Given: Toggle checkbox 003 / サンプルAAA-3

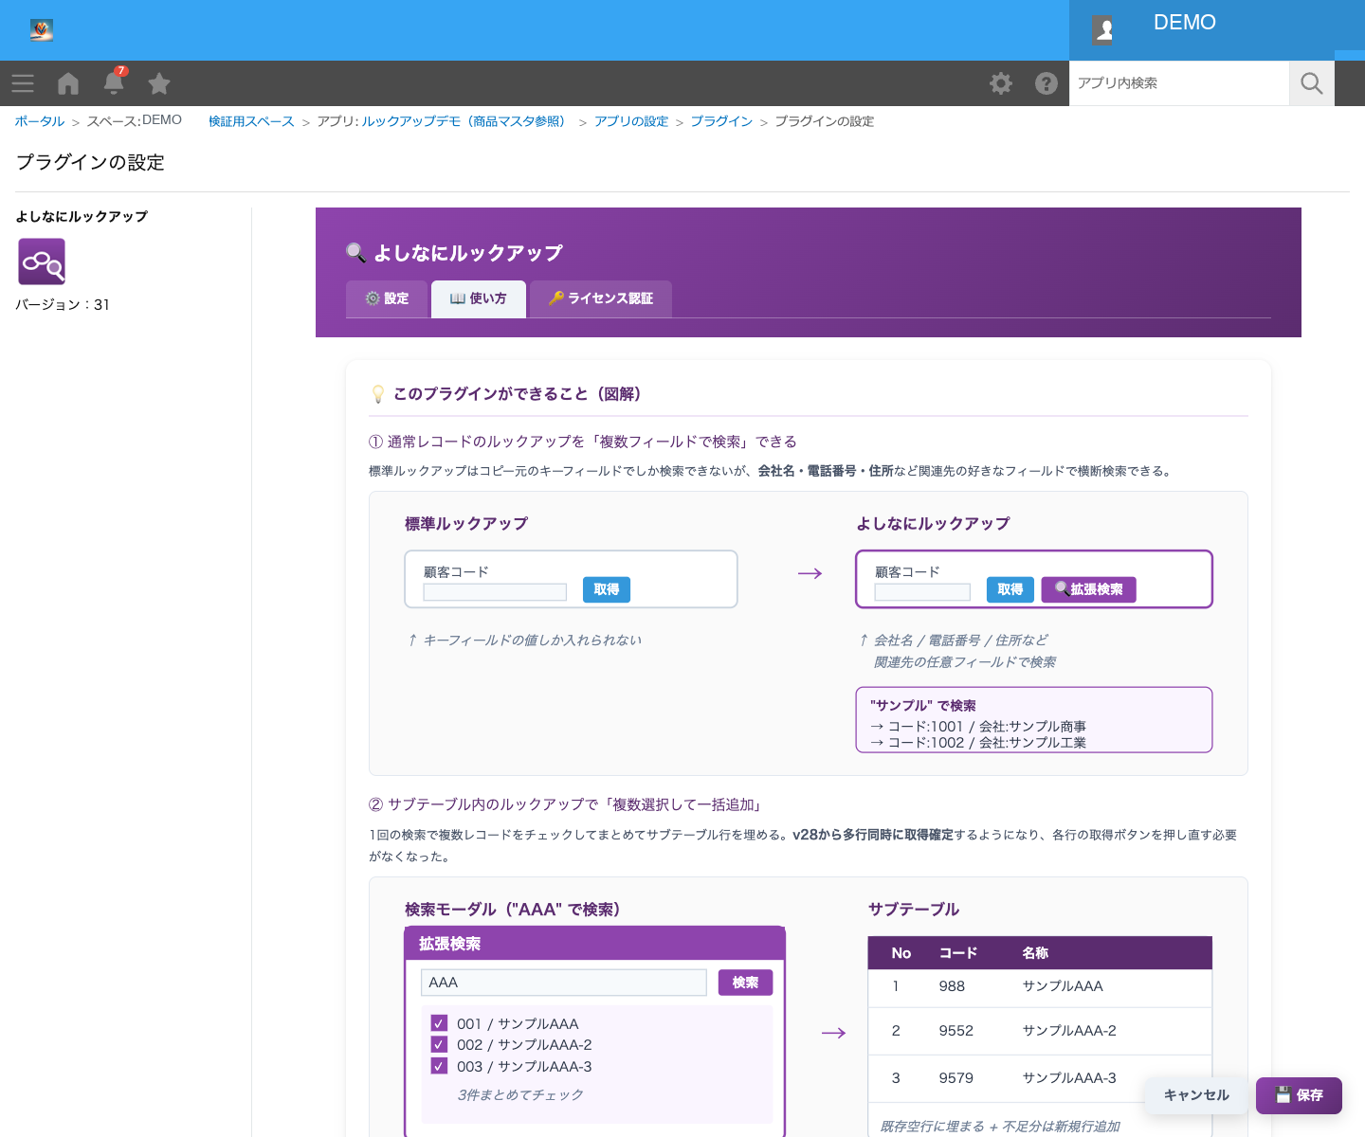Looking at the screenshot, I should [439, 1066].
